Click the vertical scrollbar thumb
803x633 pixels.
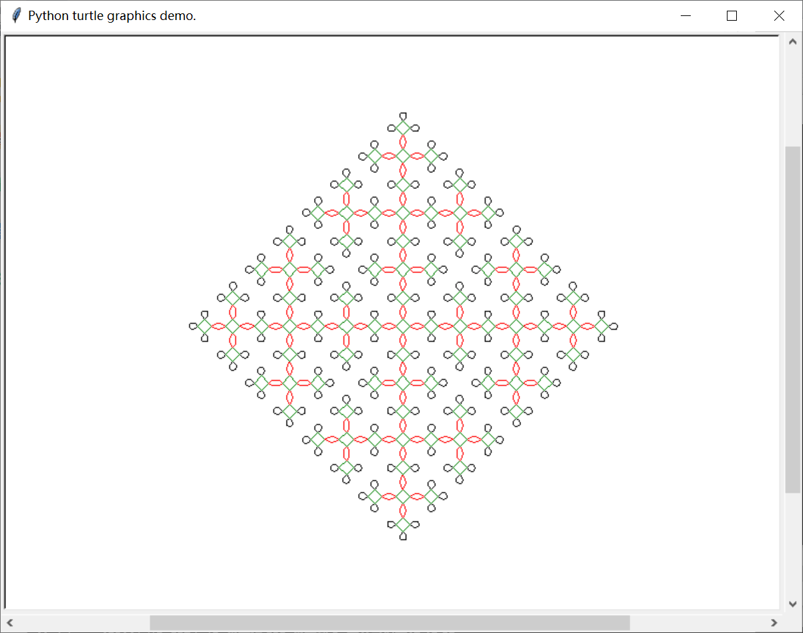click(x=792, y=319)
